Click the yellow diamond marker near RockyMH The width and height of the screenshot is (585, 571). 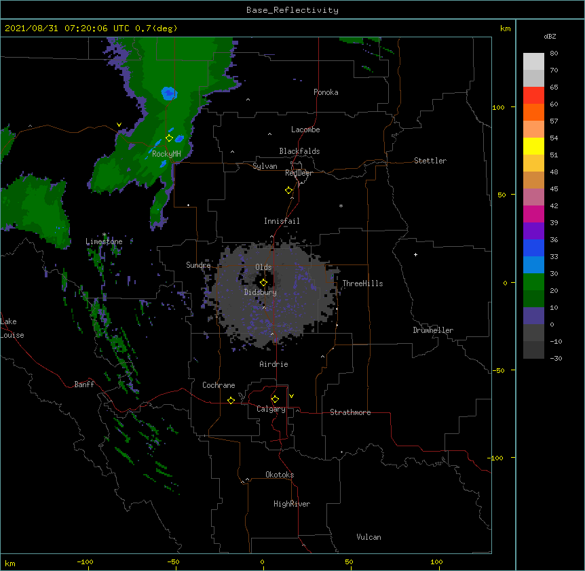point(169,138)
